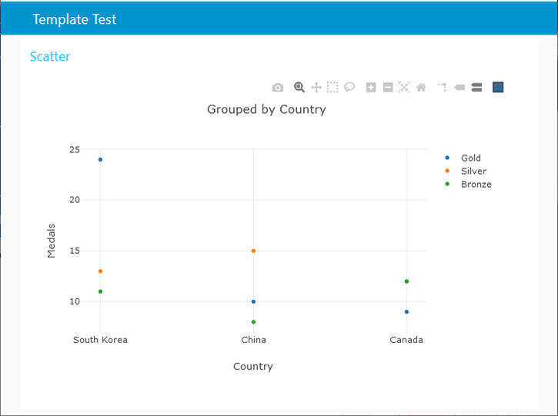Open the Plotly logo link
The image size is (558, 416).
click(x=498, y=88)
